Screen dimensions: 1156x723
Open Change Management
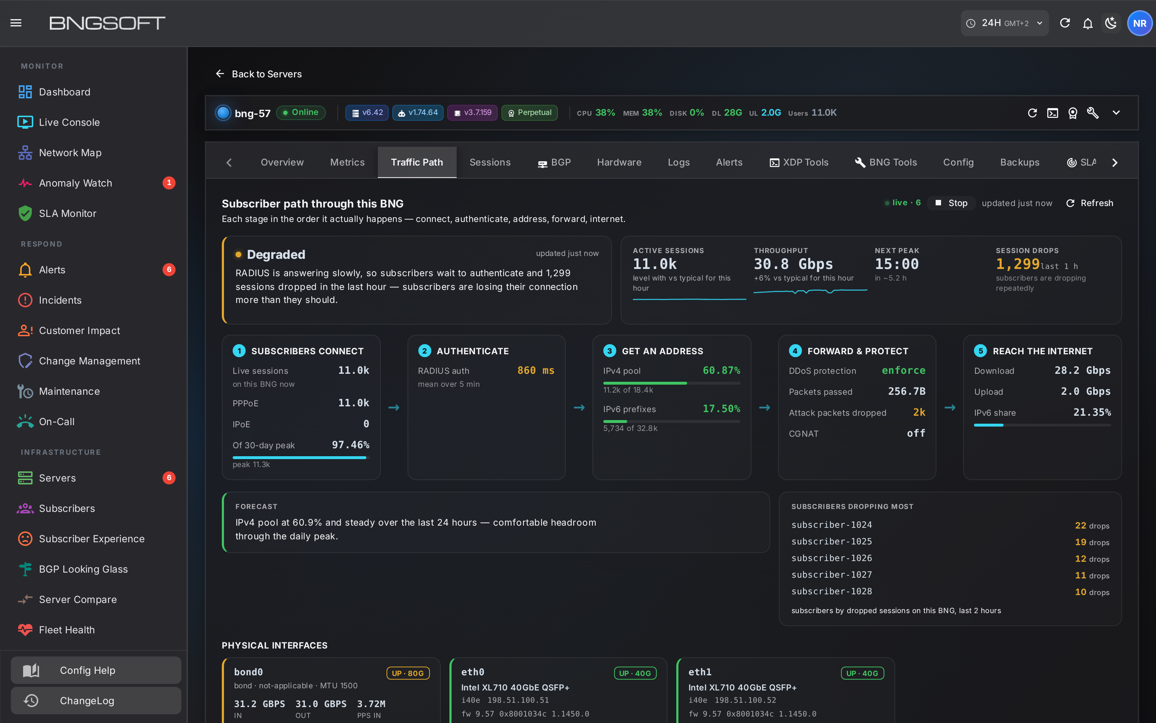94,361
